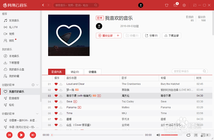Download the song Loud and Clear

pyautogui.click(x=61, y=84)
